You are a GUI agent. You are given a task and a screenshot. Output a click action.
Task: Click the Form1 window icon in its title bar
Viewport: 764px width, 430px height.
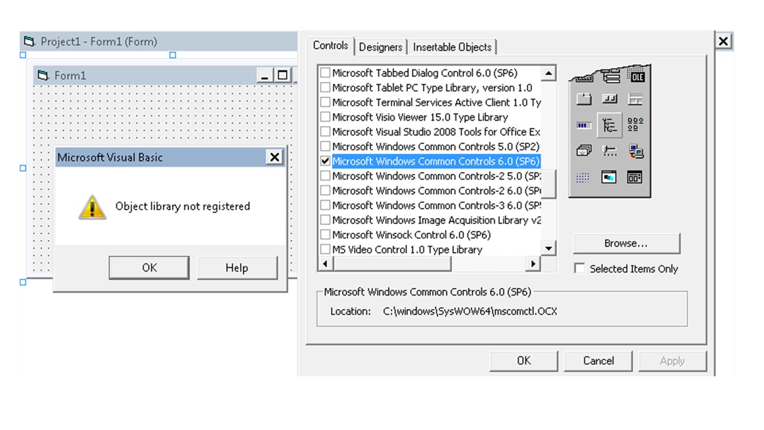click(43, 75)
